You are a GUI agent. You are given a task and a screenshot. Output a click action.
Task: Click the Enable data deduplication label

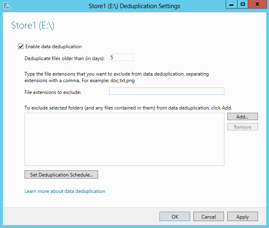pos(54,47)
